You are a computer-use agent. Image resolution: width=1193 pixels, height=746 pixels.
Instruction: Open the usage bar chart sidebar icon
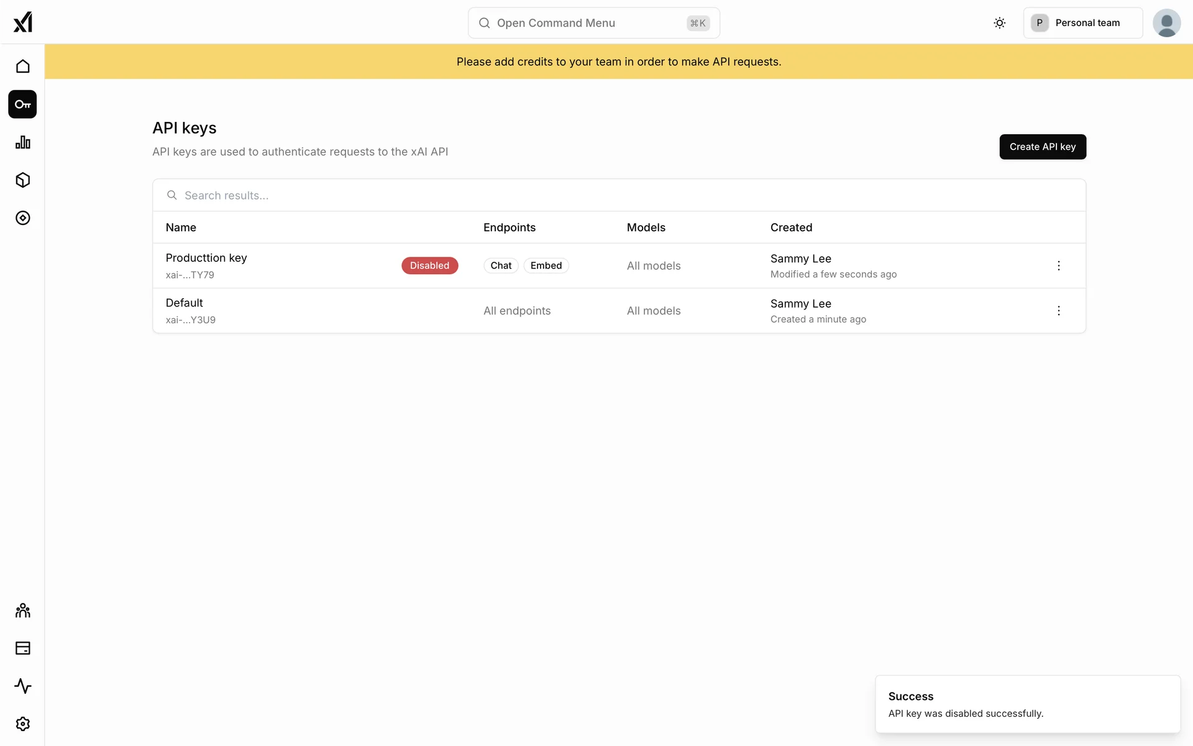pos(23,142)
